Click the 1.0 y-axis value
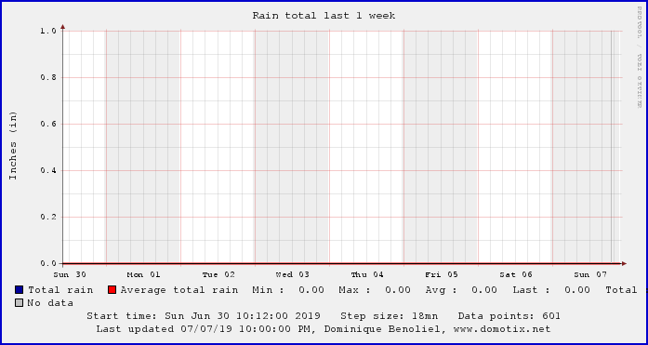The width and height of the screenshot is (648, 345). click(48, 31)
